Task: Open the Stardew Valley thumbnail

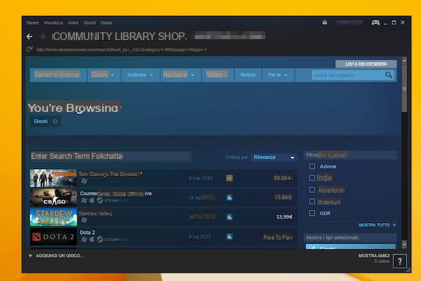Action: point(53,217)
